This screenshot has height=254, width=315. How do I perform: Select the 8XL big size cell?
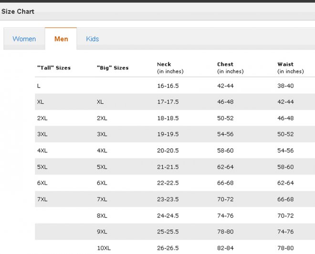tap(102, 216)
